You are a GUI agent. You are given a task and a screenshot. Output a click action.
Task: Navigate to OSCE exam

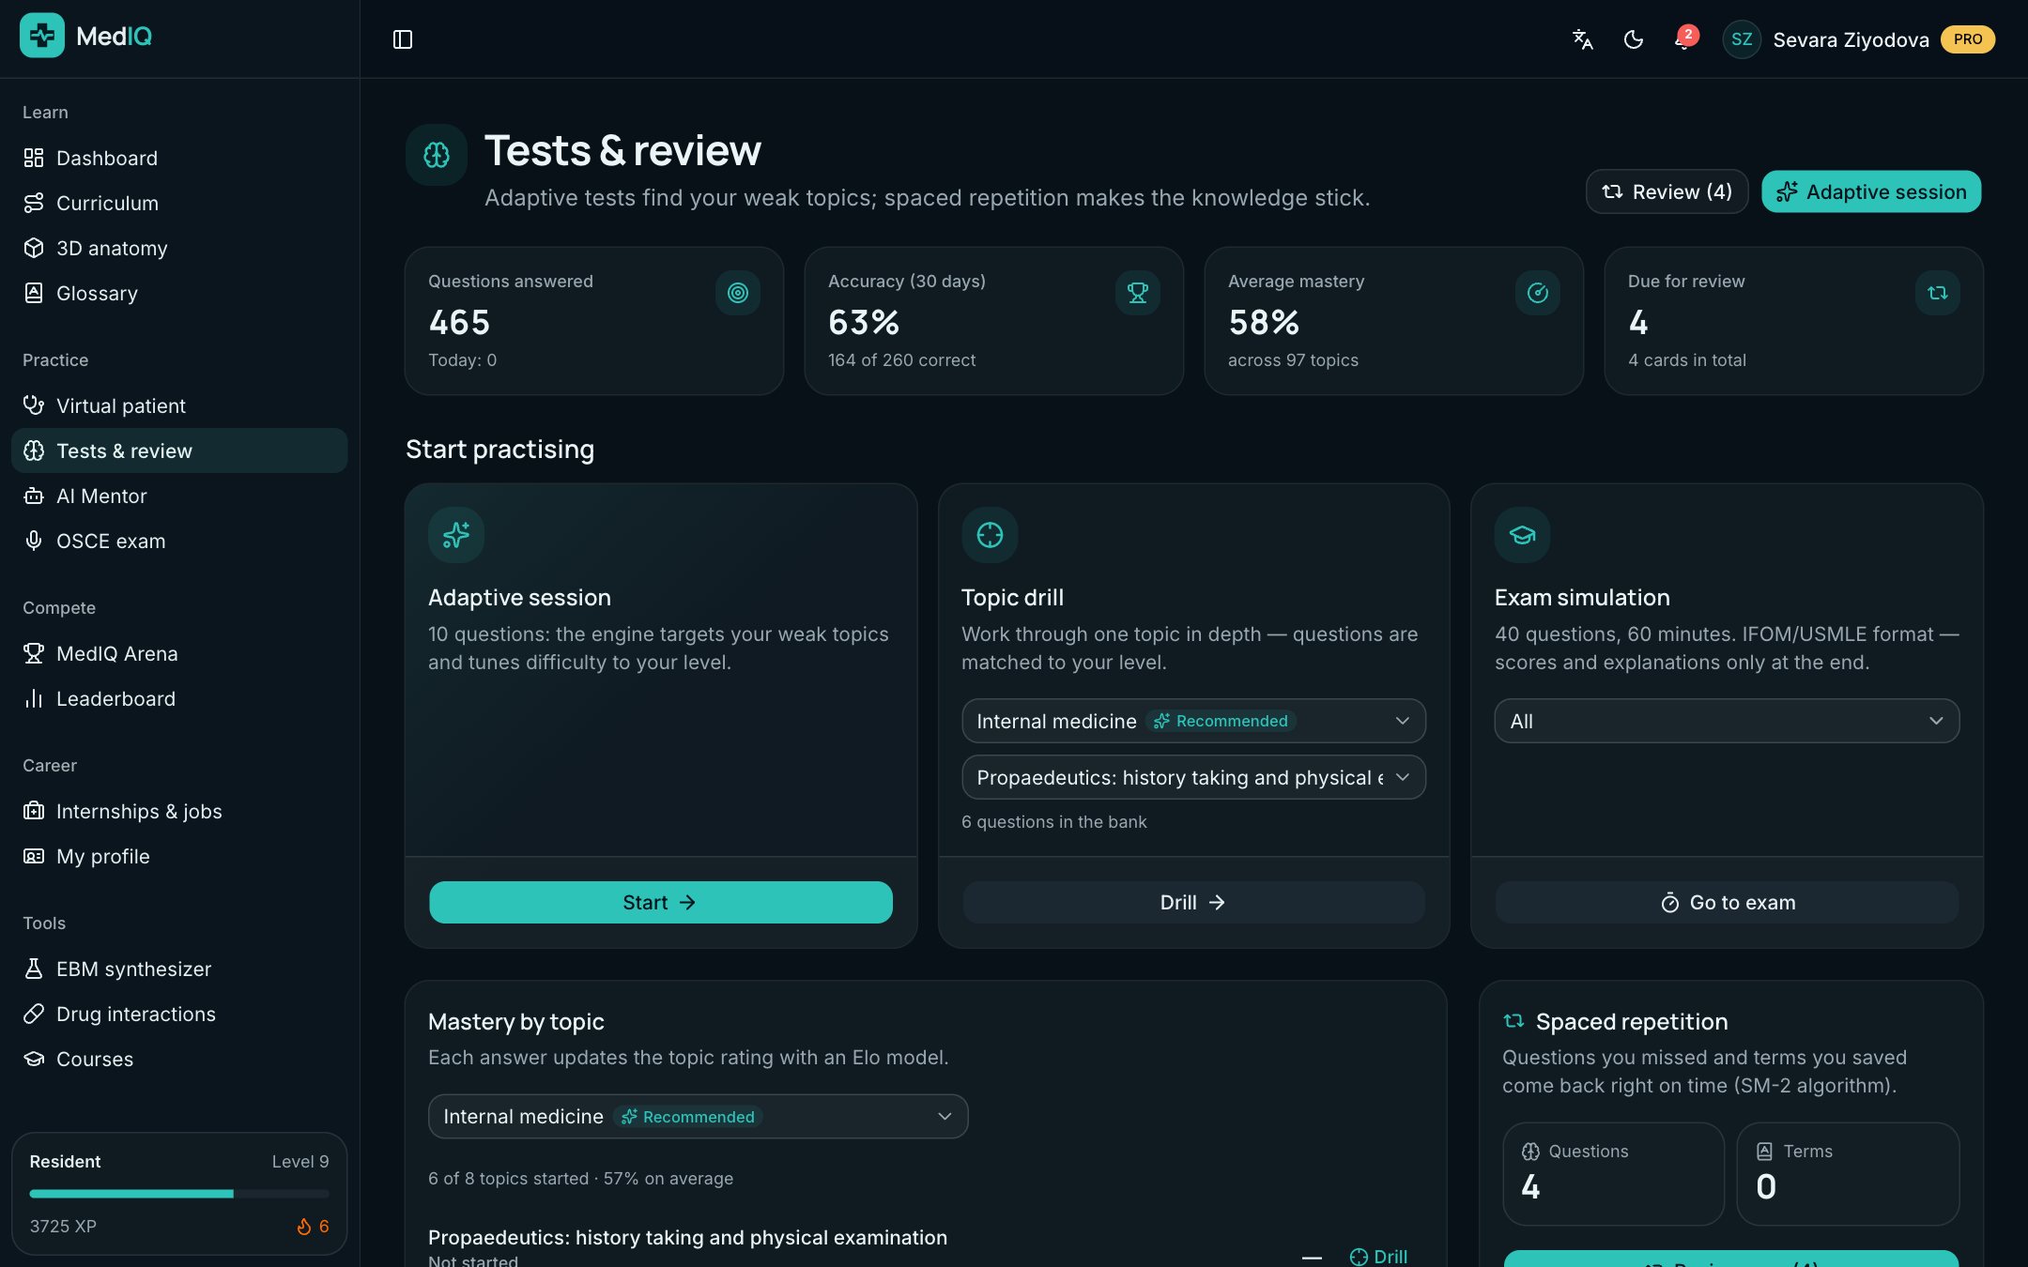(x=179, y=541)
